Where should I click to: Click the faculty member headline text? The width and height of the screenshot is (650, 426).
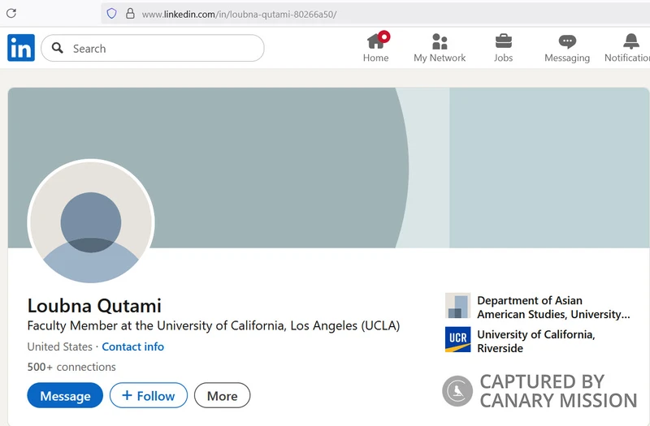click(x=214, y=326)
